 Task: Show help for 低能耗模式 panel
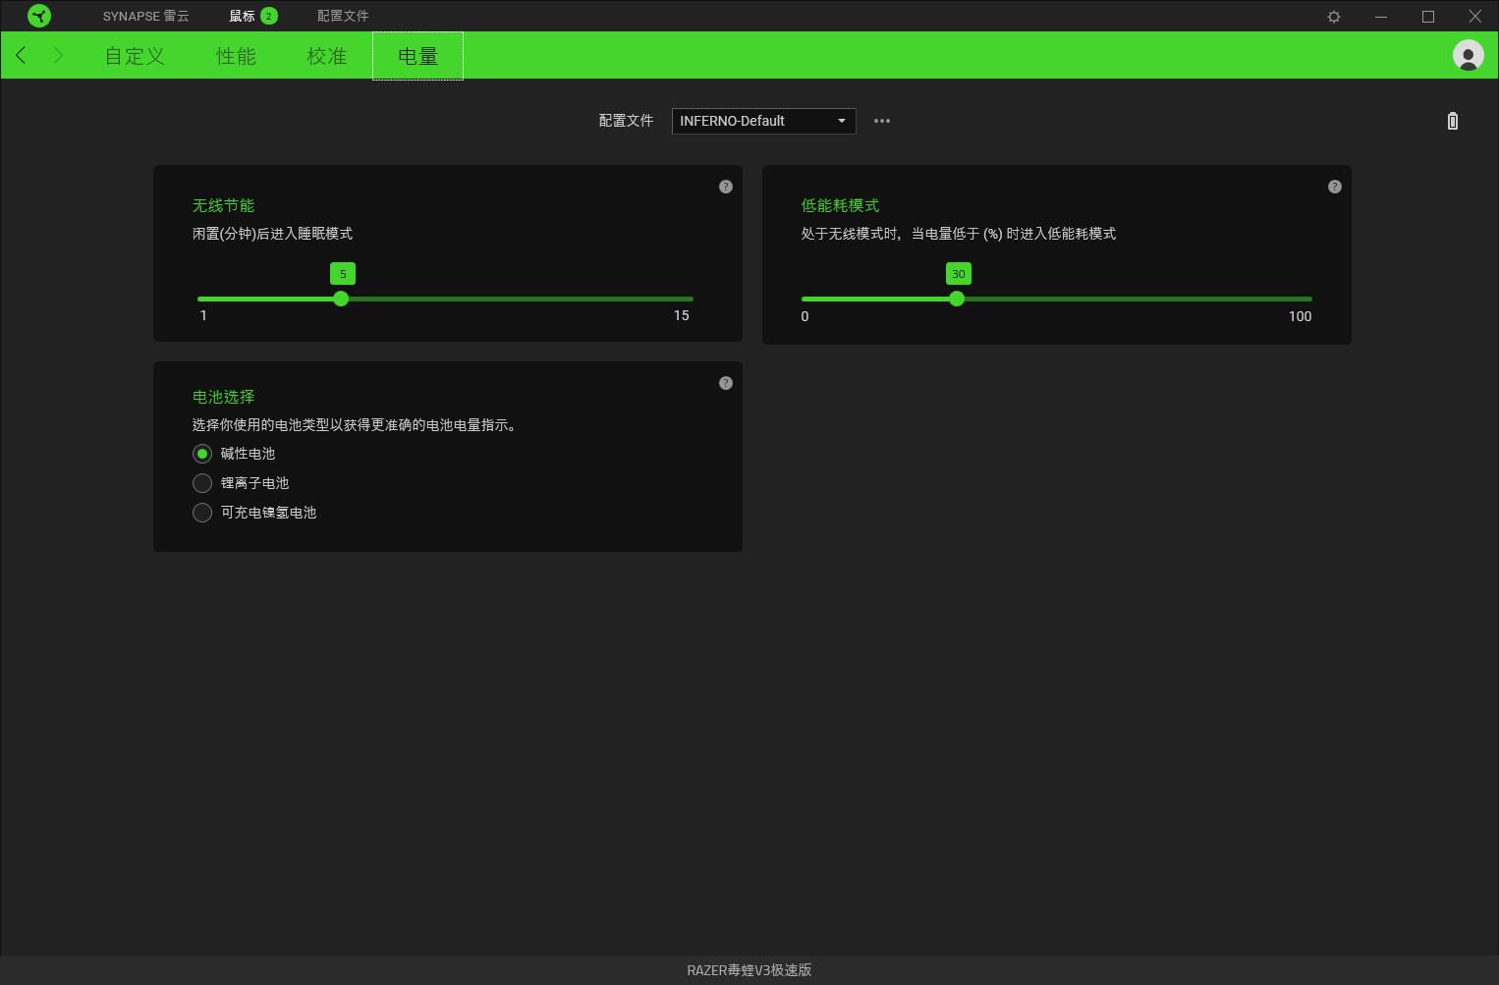(1334, 187)
